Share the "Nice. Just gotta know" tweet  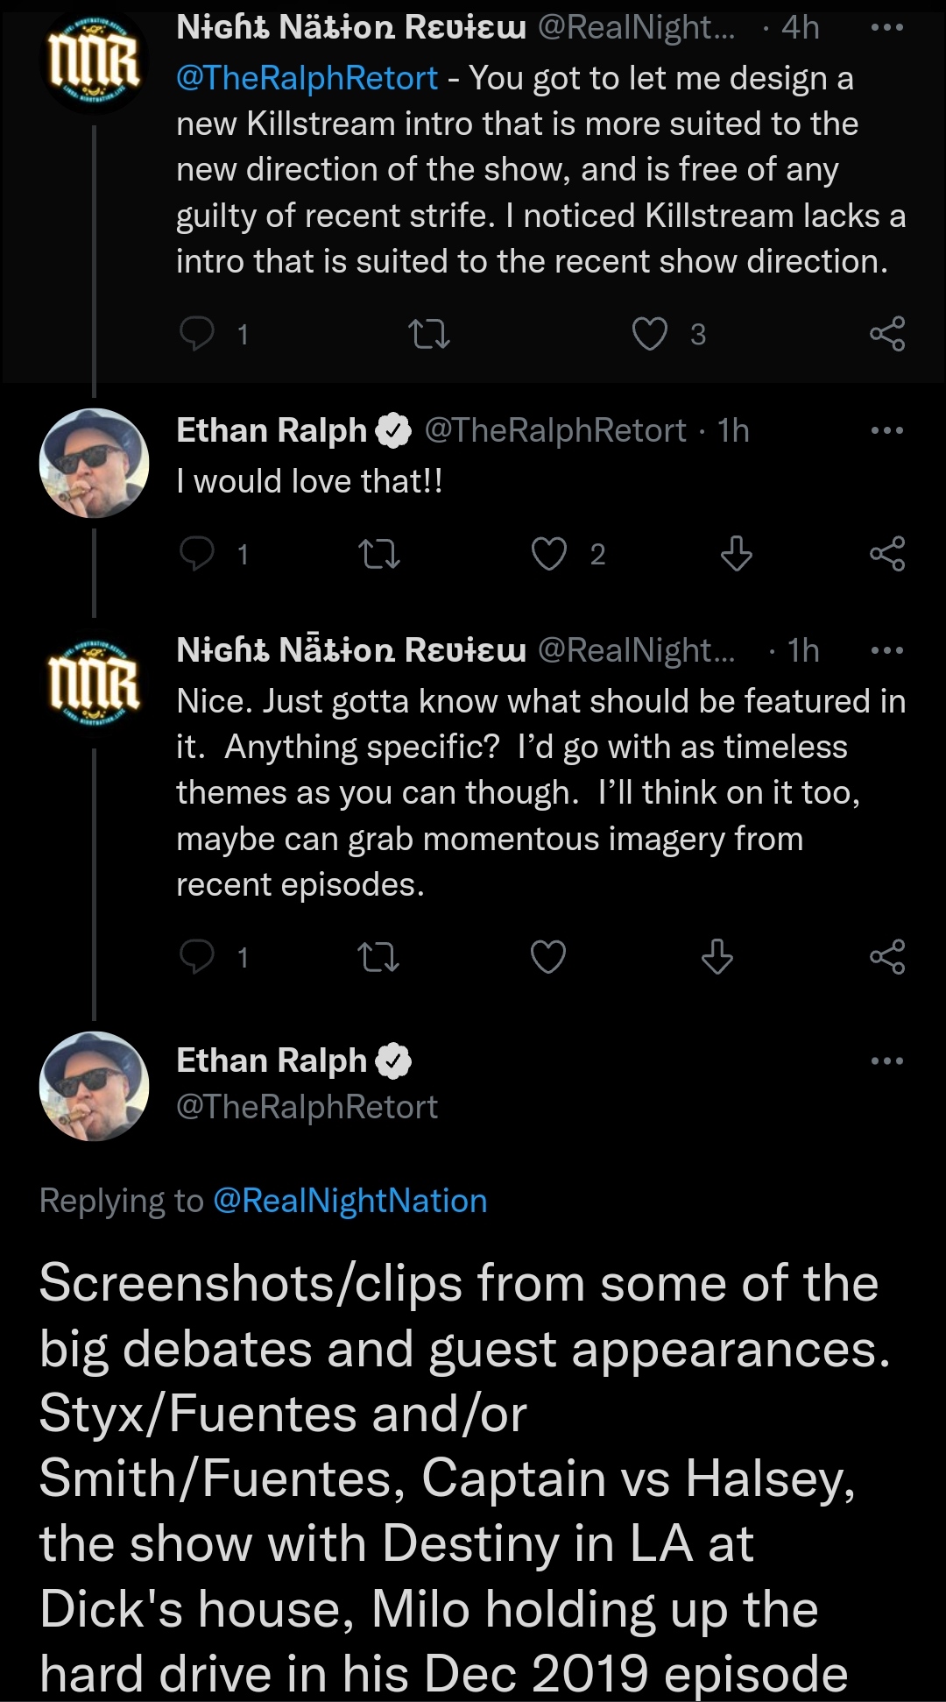coord(887,957)
